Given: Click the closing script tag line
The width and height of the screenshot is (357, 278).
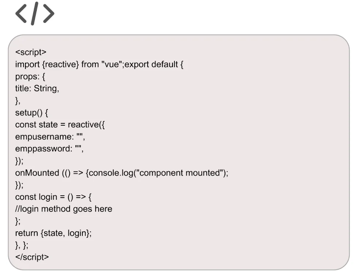Looking at the screenshot, I should 32,257.
